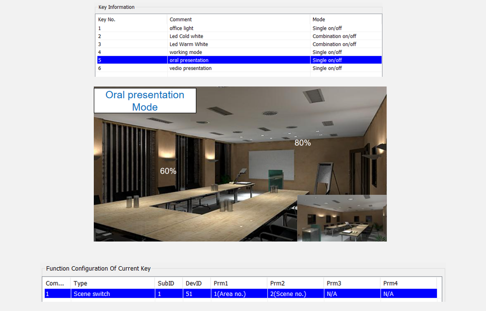Click 'Single on/off' mode of working mode
The width and height of the screenshot is (486, 311).
coord(327,52)
